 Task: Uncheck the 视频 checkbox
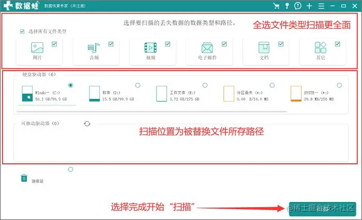pyautogui.click(x=168, y=44)
